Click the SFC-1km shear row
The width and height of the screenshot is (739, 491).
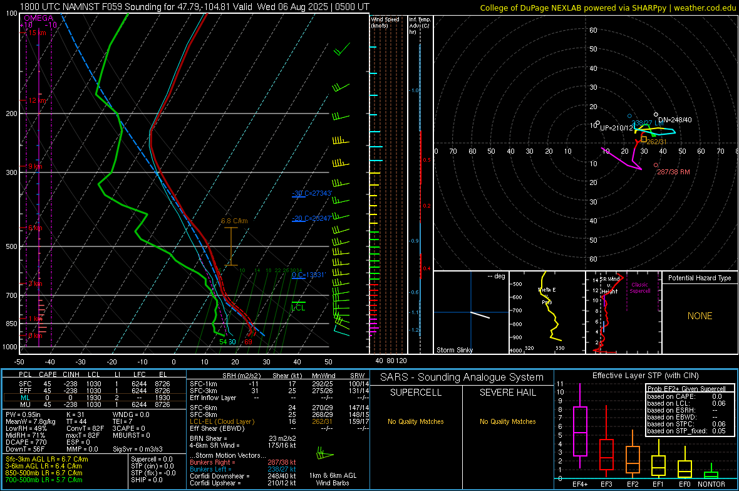coord(279,384)
